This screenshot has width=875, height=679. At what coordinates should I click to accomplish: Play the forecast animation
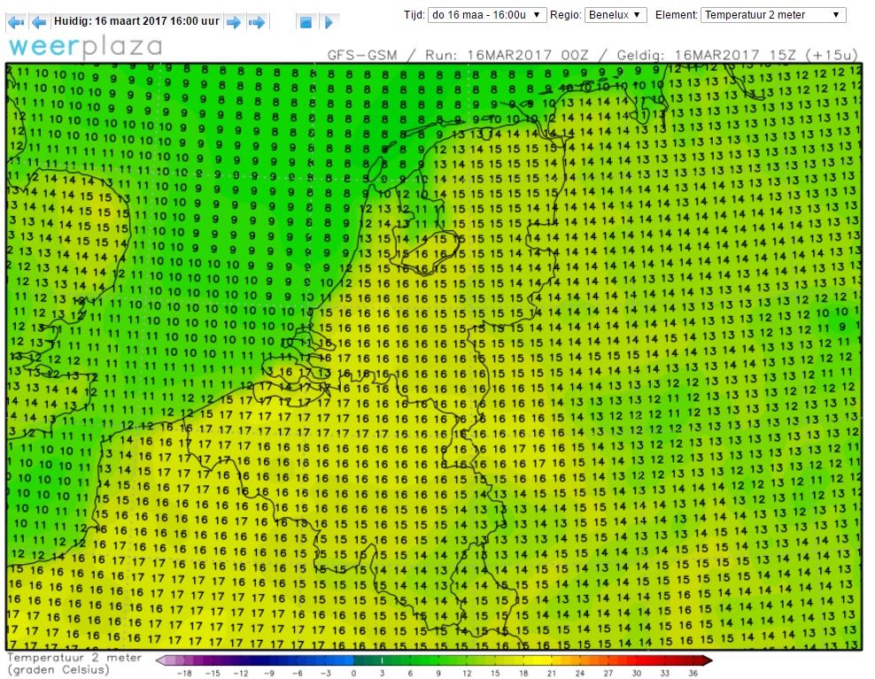(x=329, y=22)
